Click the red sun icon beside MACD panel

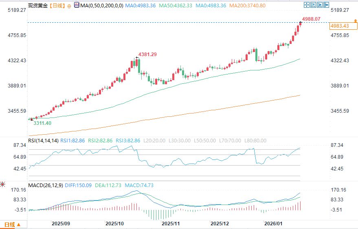[x=2, y=184]
